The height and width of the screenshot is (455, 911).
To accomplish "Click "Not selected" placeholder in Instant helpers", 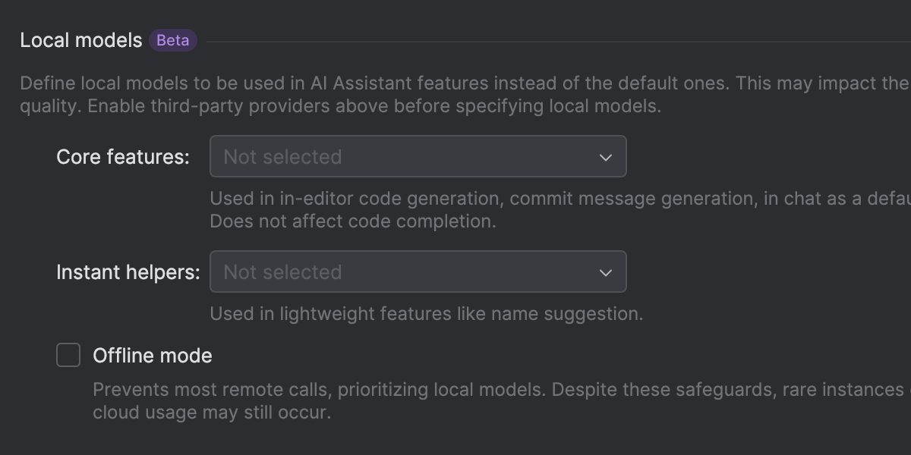I will click(x=282, y=272).
